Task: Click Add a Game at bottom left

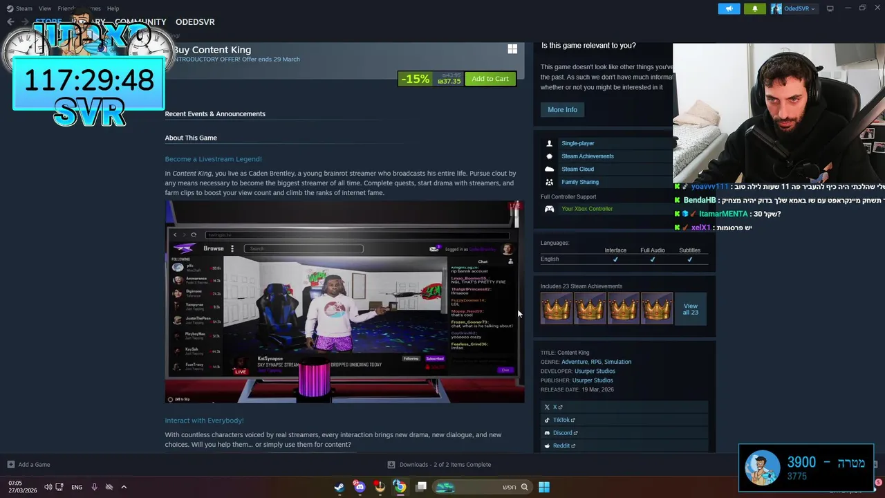Action: coord(28,465)
